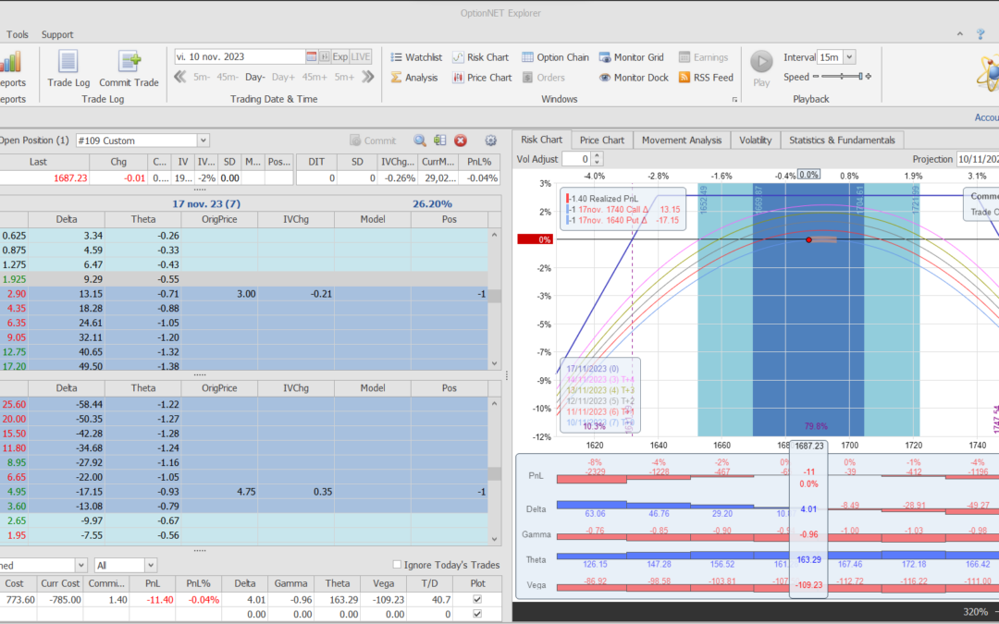
Task: Open the Trade Log
Action: click(68, 67)
